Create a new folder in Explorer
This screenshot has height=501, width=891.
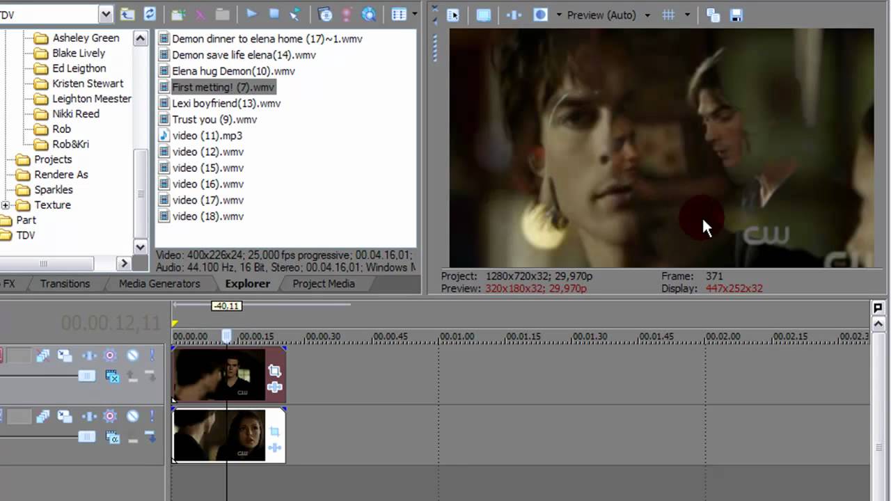pos(178,14)
